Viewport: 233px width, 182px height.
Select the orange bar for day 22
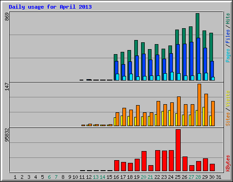(158, 113)
